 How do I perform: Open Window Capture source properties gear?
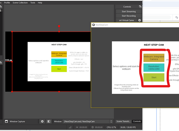click(42, 122)
